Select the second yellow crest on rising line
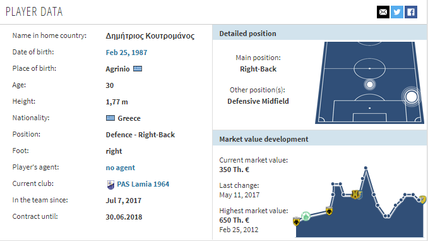This screenshot has height=241, width=428. [x=329, y=211]
